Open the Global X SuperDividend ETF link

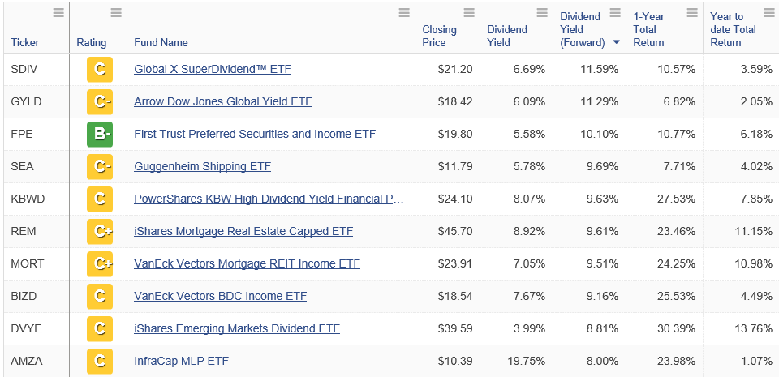212,69
